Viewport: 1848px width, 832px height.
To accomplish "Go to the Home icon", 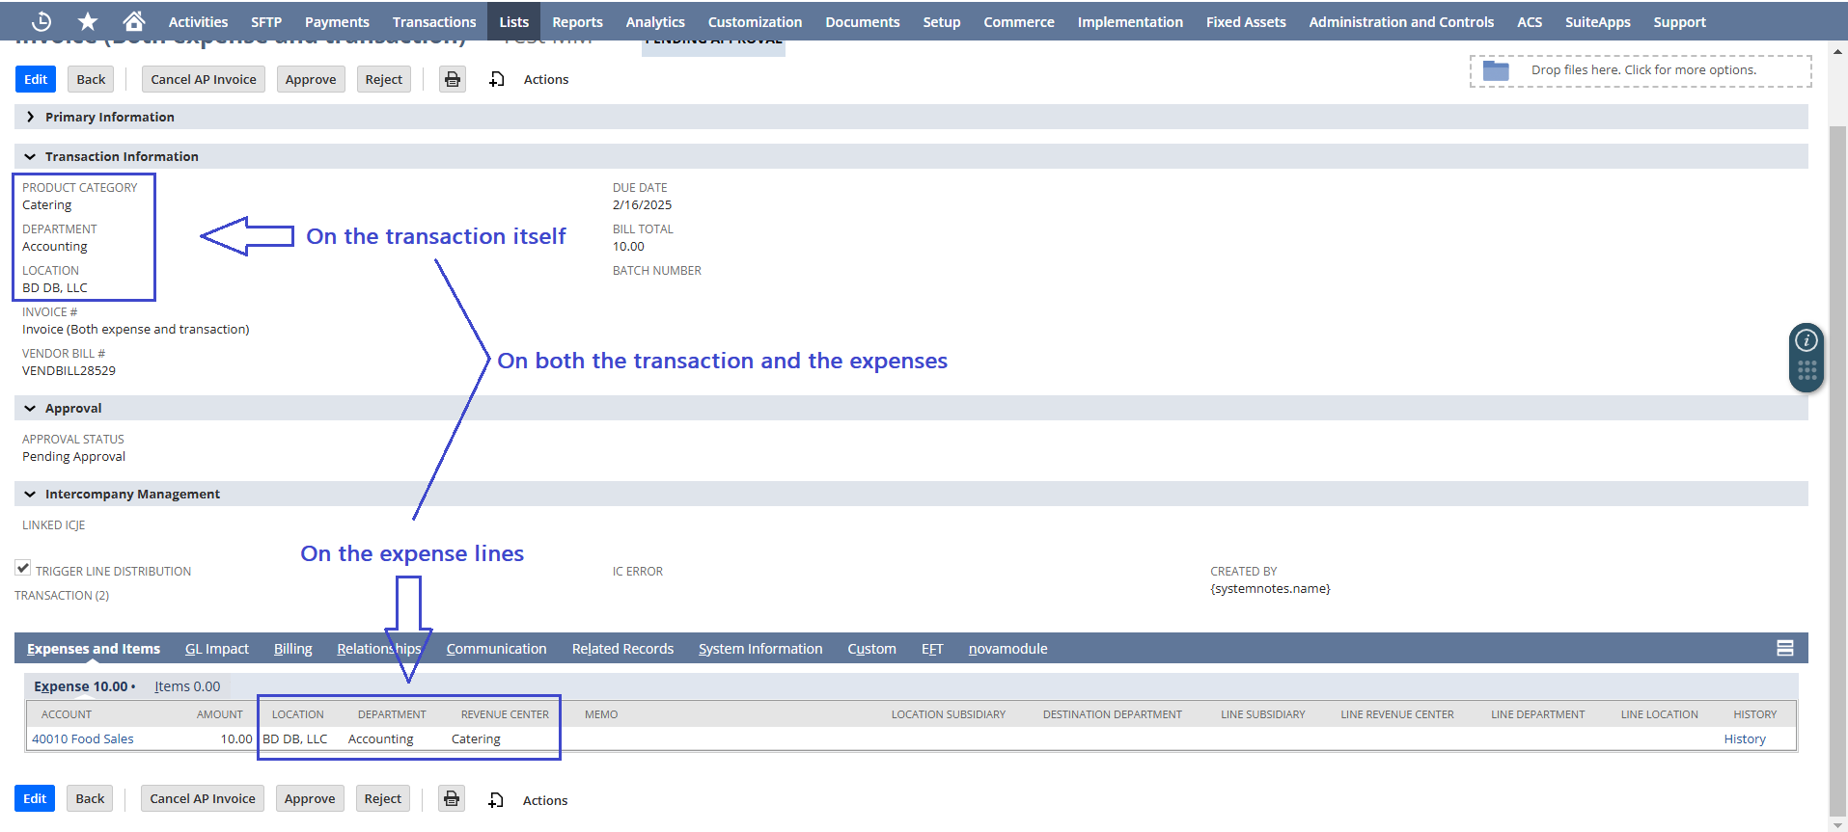I will point(134,21).
